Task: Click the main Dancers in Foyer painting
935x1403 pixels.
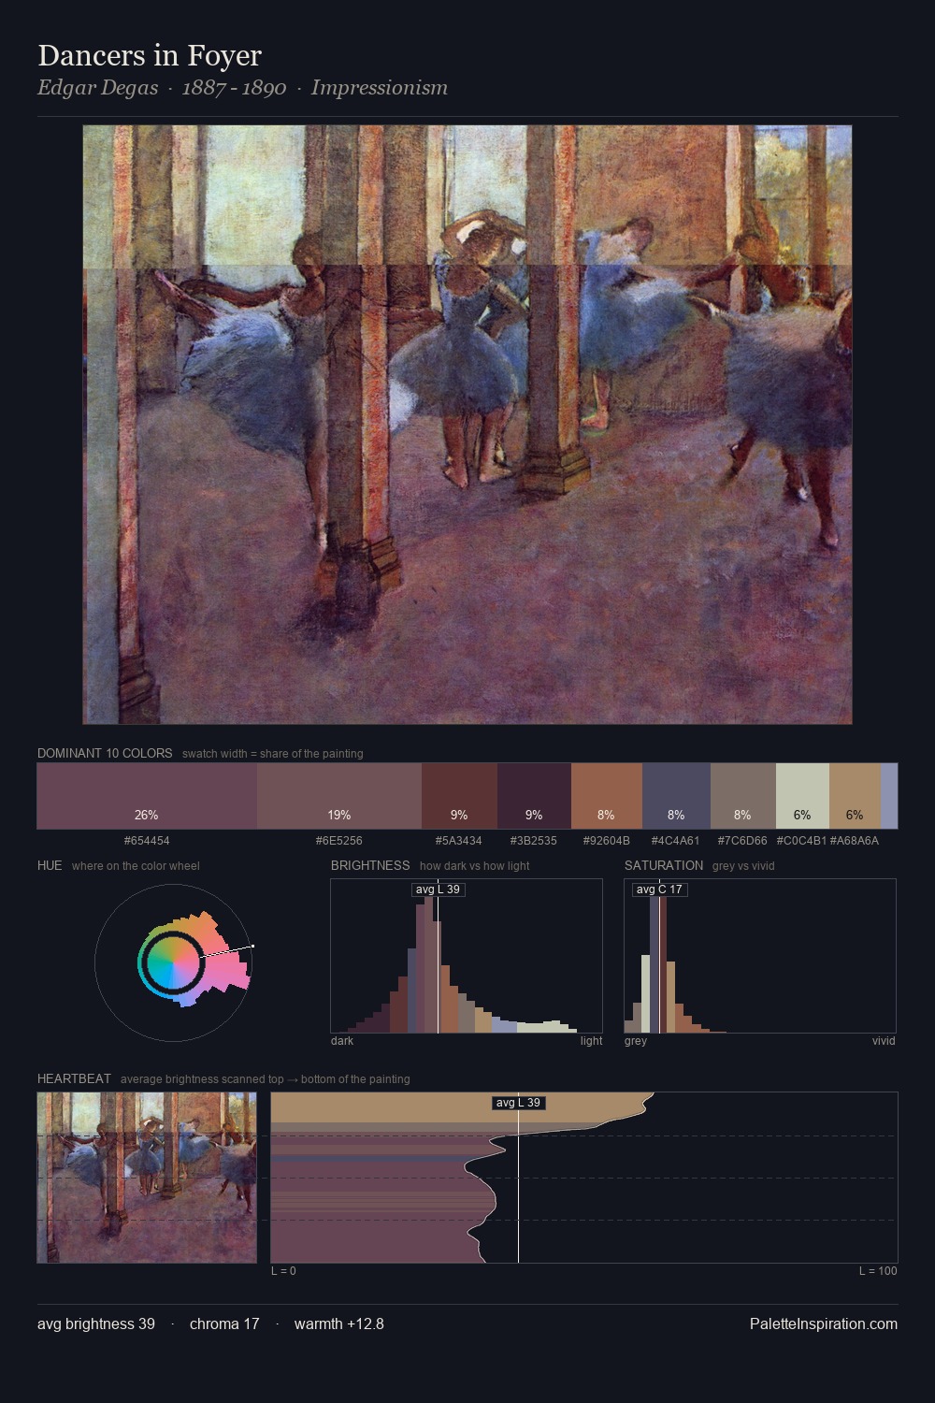Action: coord(467,425)
